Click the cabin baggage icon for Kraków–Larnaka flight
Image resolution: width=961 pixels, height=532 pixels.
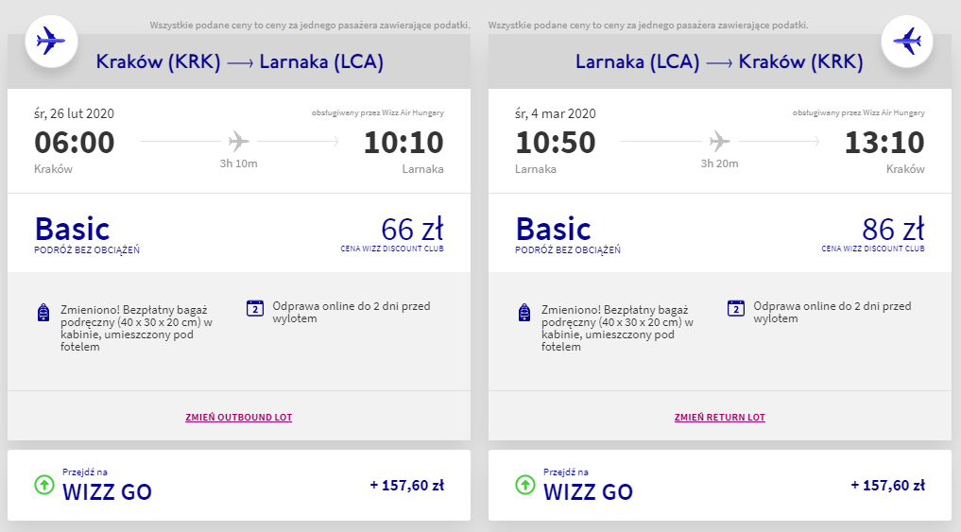tap(43, 313)
